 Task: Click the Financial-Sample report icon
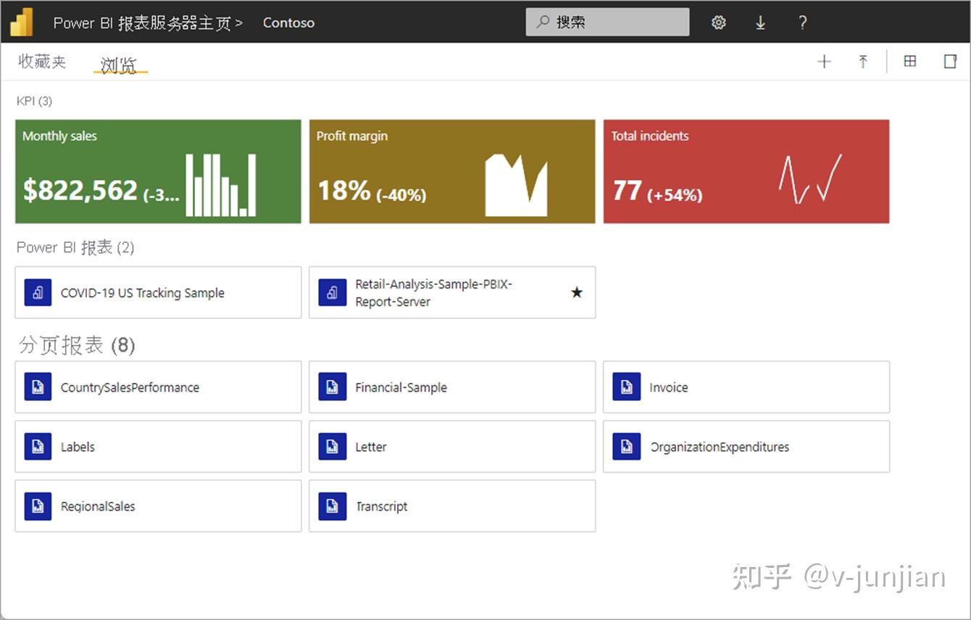(332, 387)
